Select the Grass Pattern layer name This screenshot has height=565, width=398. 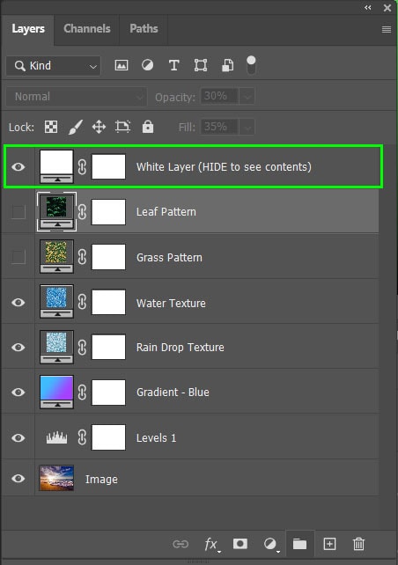(x=169, y=258)
